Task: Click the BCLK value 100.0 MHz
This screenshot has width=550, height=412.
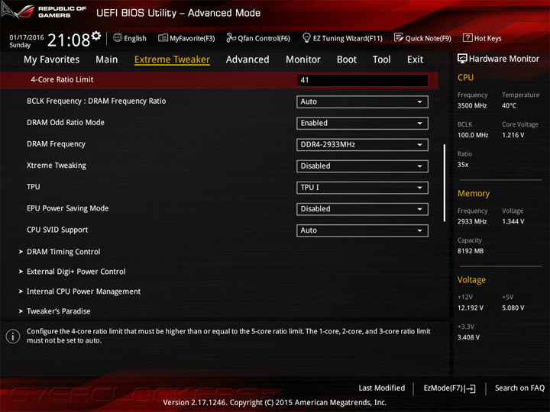Action: pos(473,135)
